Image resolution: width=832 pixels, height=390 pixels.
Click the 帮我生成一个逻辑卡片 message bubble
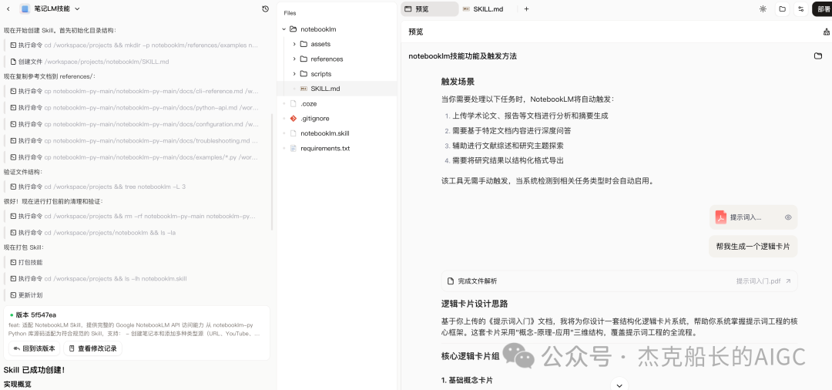(753, 246)
